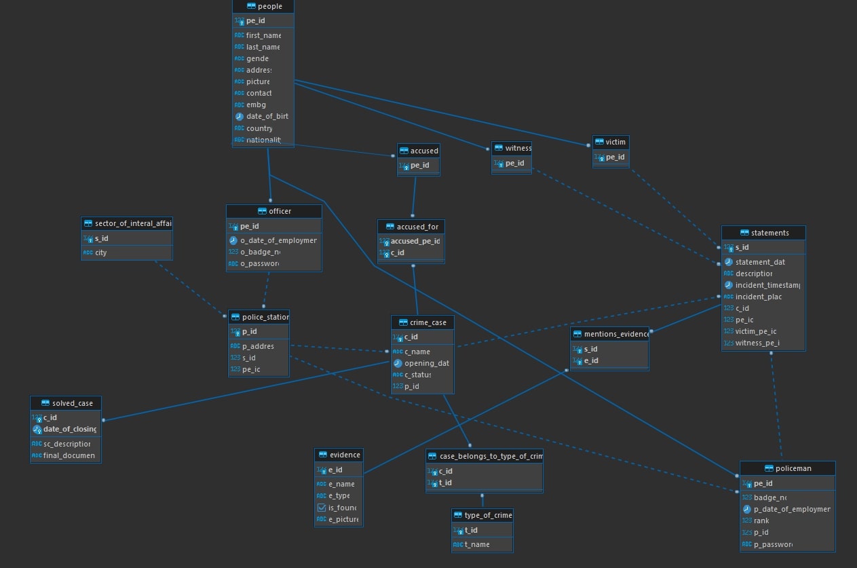Image resolution: width=857 pixels, height=568 pixels.
Task: Select the mentions_evidence table header
Action: 609,334
